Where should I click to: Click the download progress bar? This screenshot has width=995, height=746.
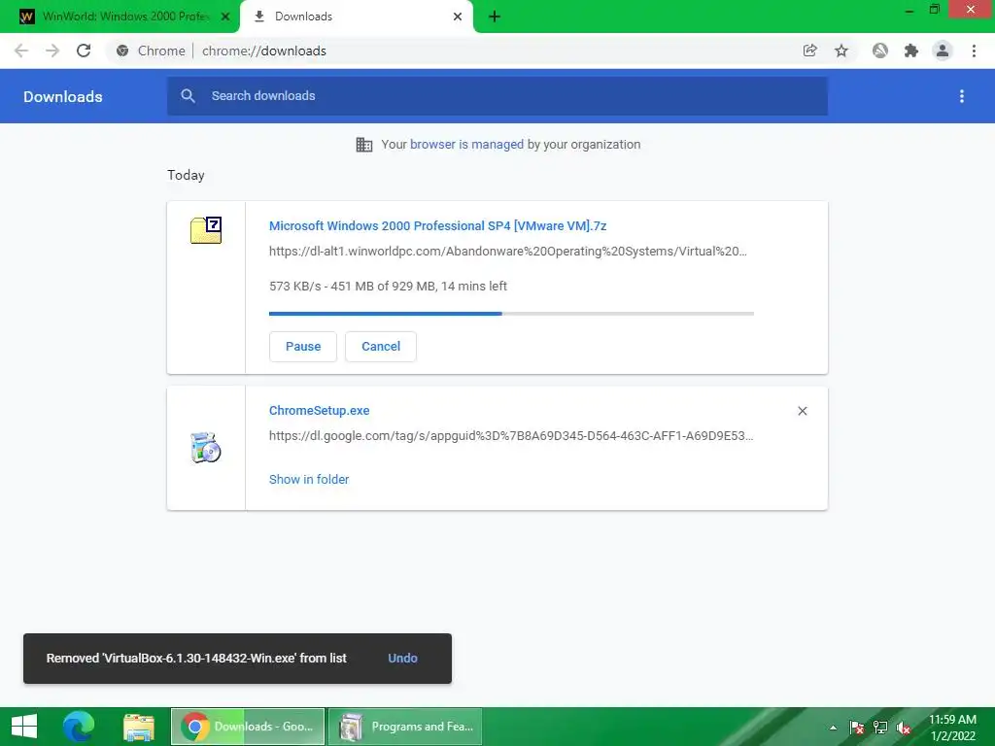pos(511,314)
